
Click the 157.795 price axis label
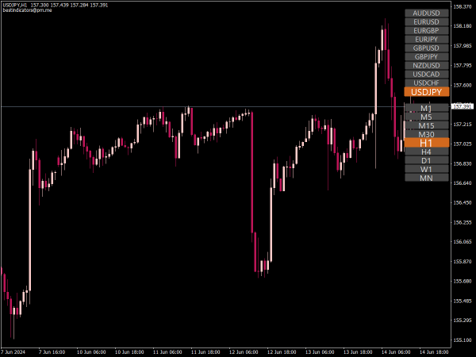pyautogui.click(x=462, y=66)
